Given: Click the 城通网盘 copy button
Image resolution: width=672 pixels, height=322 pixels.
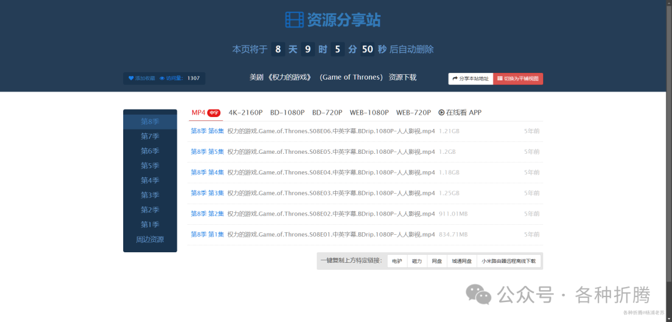Looking at the screenshot, I should [462, 261].
